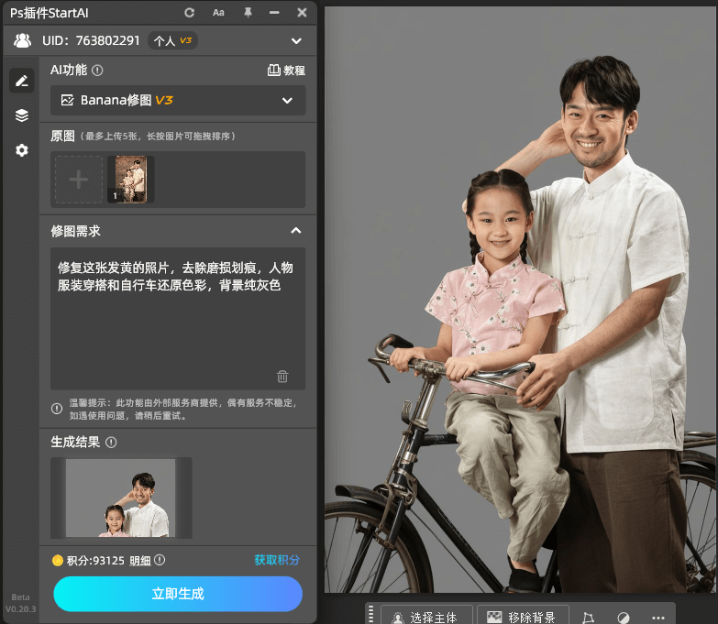Viewport: 718px width, 624px height.
Task: Click the transform icon in contextual task bar
Action: coord(589,619)
